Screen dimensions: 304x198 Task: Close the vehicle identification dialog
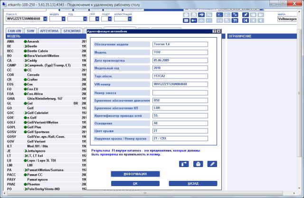click(x=218, y=31)
